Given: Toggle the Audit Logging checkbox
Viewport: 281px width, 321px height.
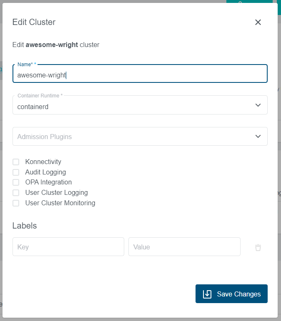Looking at the screenshot, I should [16, 172].
